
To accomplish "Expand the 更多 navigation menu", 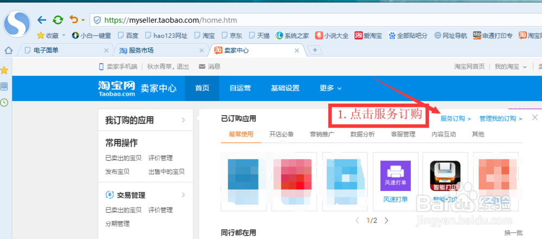I will (x=331, y=88).
